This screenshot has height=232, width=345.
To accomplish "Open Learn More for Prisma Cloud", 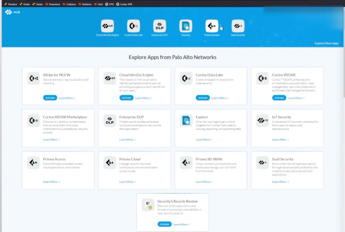I will 128,182.
